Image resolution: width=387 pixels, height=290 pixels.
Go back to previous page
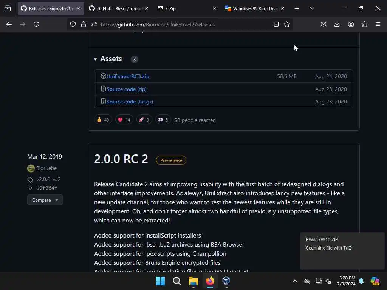(9, 24)
